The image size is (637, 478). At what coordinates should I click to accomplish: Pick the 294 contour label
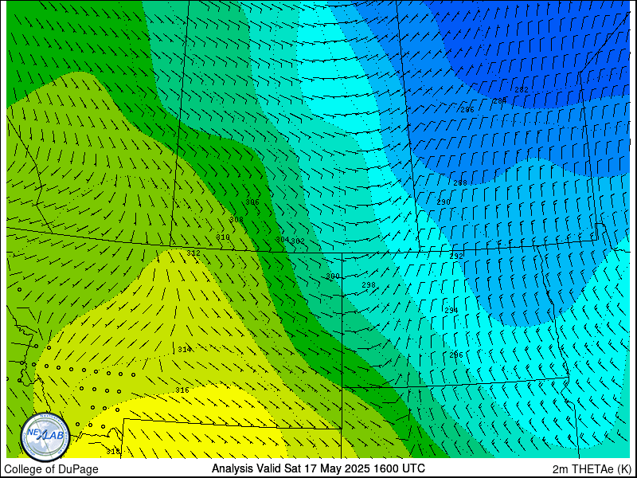click(x=451, y=311)
